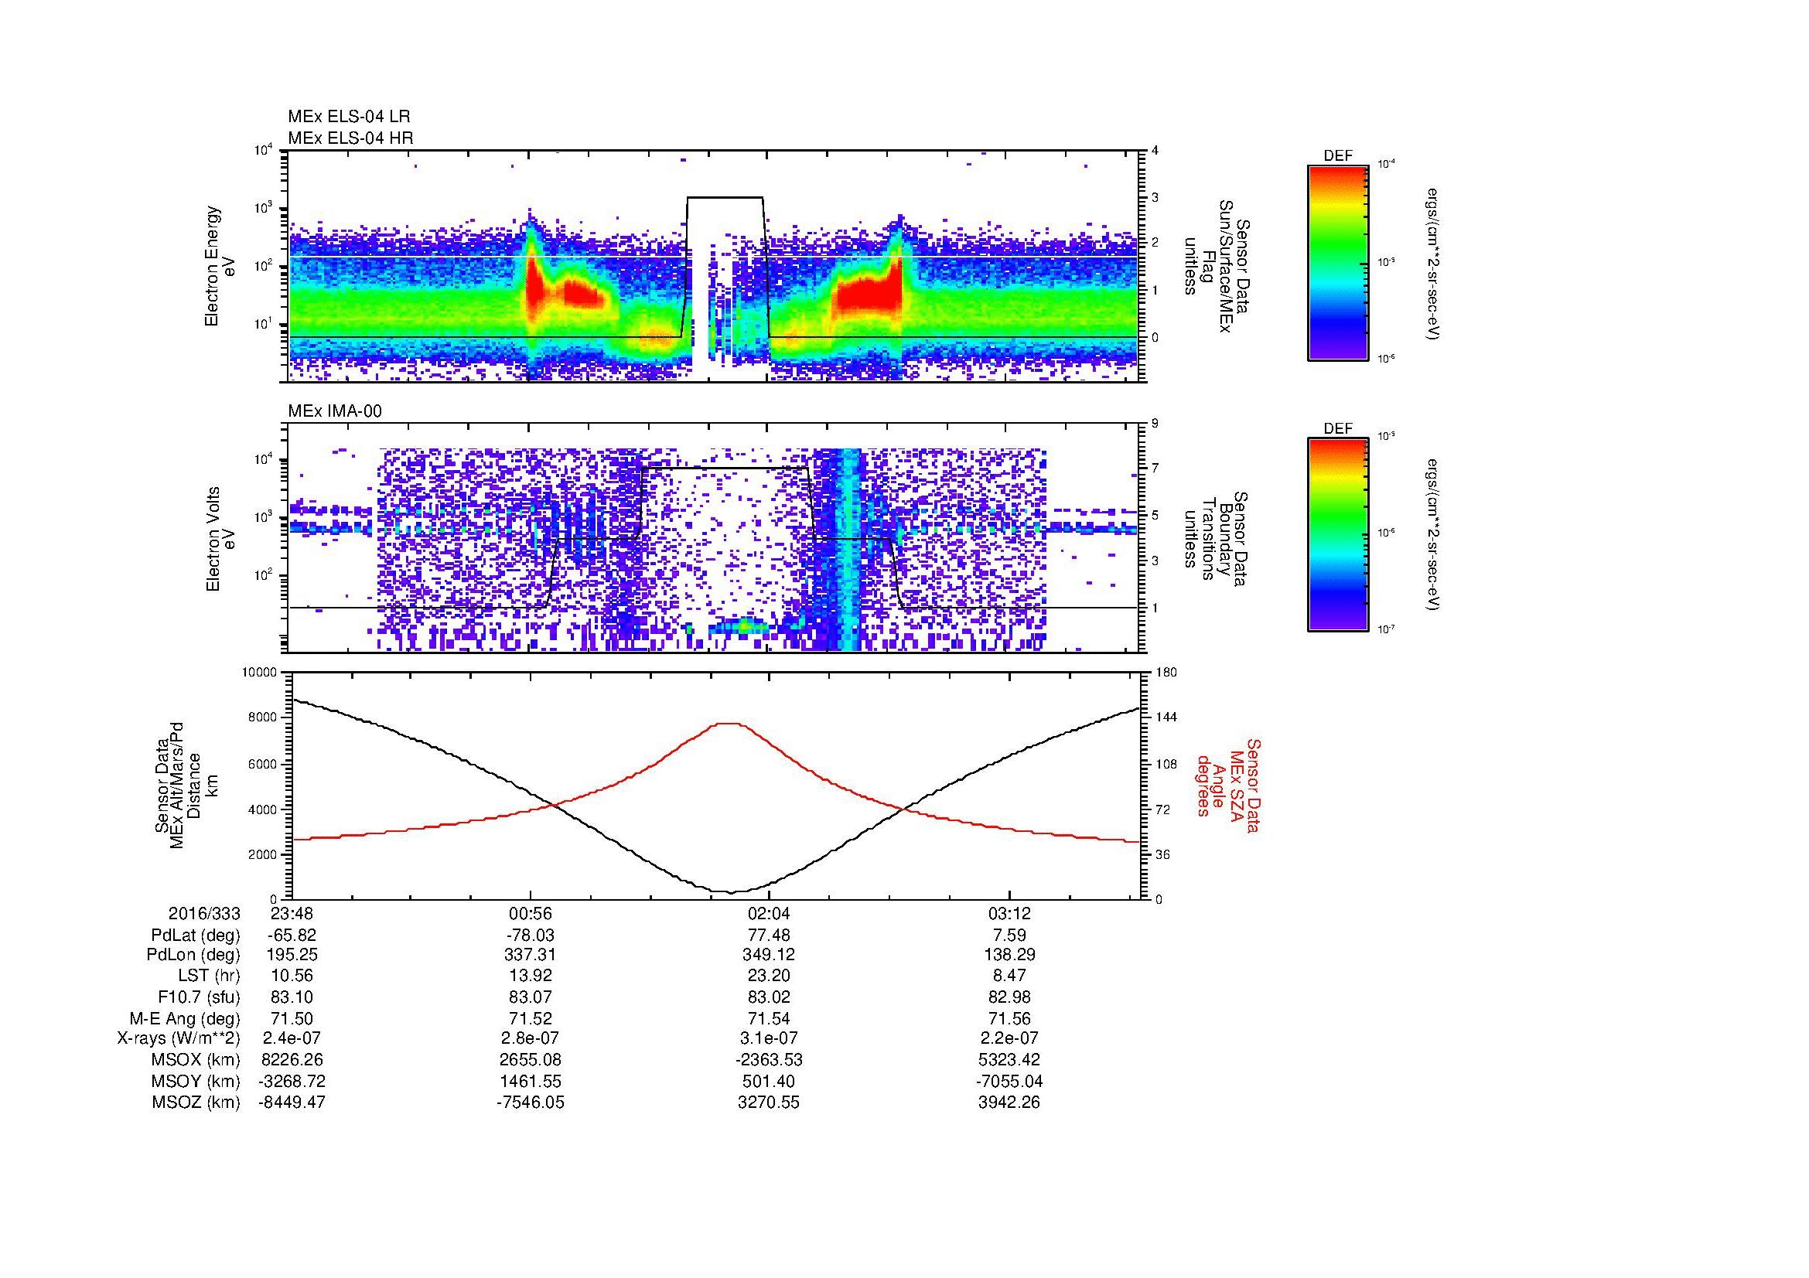Image resolution: width=1809 pixels, height=1278 pixels.
Task: Click the PdLon value 349.12
Action: (769, 955)
